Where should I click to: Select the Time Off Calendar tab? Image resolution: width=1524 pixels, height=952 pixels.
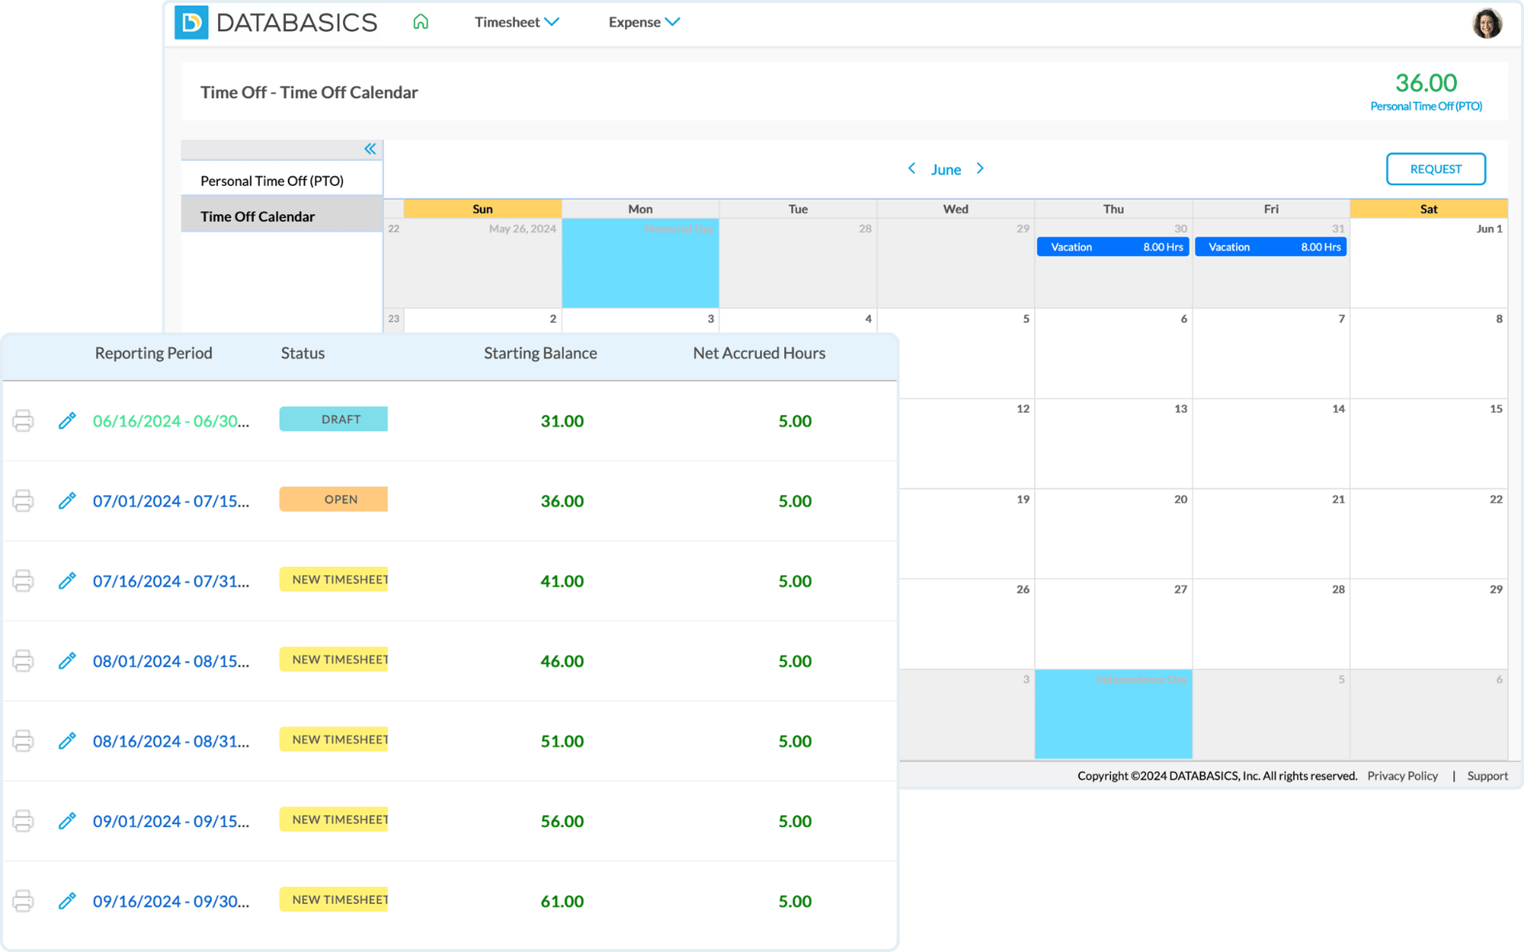tap(258, 216)
